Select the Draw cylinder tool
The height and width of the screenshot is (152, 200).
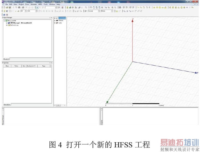(x=173, y=7)
